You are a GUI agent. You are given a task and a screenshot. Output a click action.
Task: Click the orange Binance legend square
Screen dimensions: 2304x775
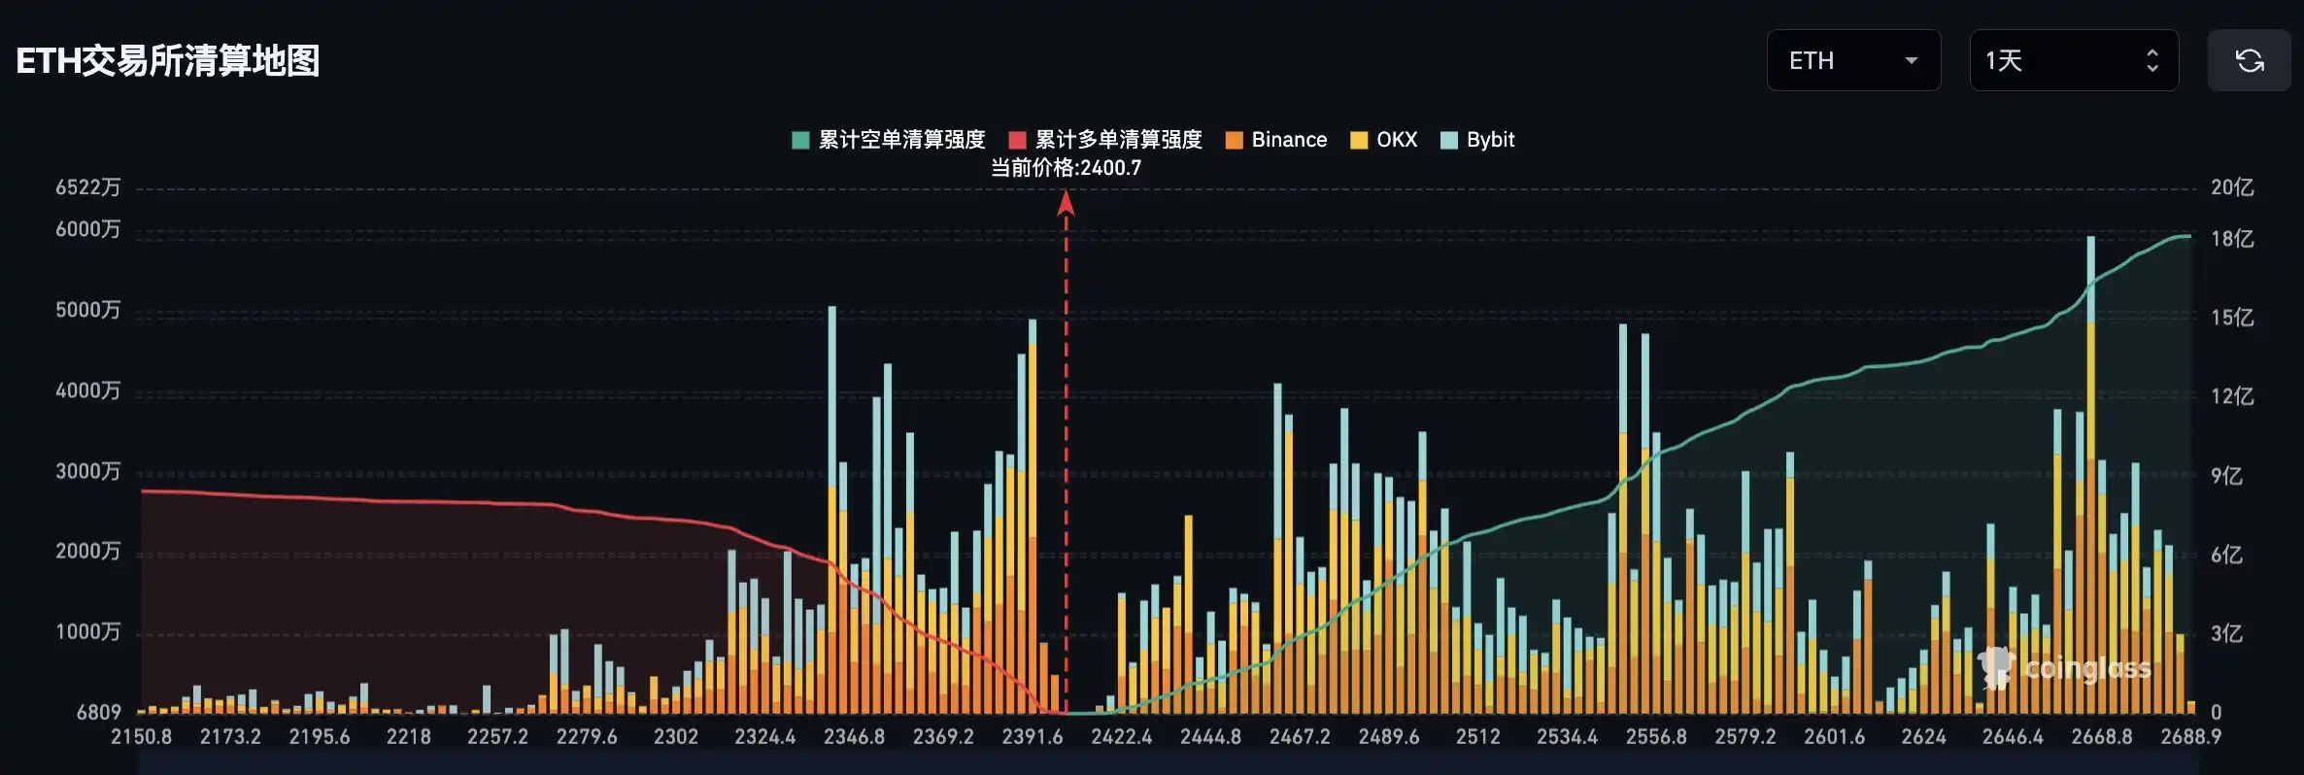pyautogui.click(x=1234, y=140)
